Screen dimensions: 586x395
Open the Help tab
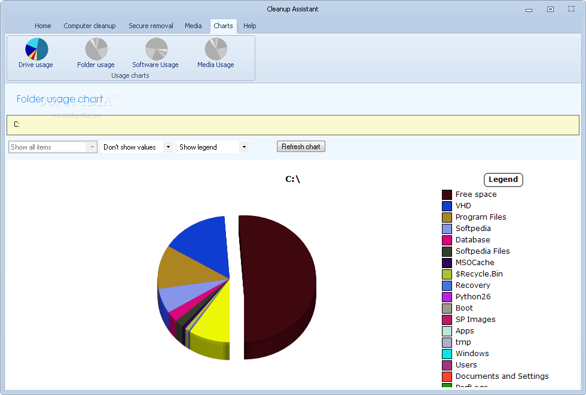250,26
